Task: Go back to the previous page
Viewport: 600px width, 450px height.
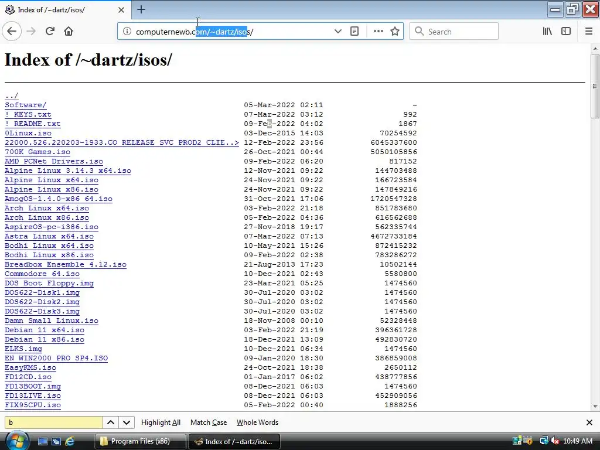Action: (12, 31)
